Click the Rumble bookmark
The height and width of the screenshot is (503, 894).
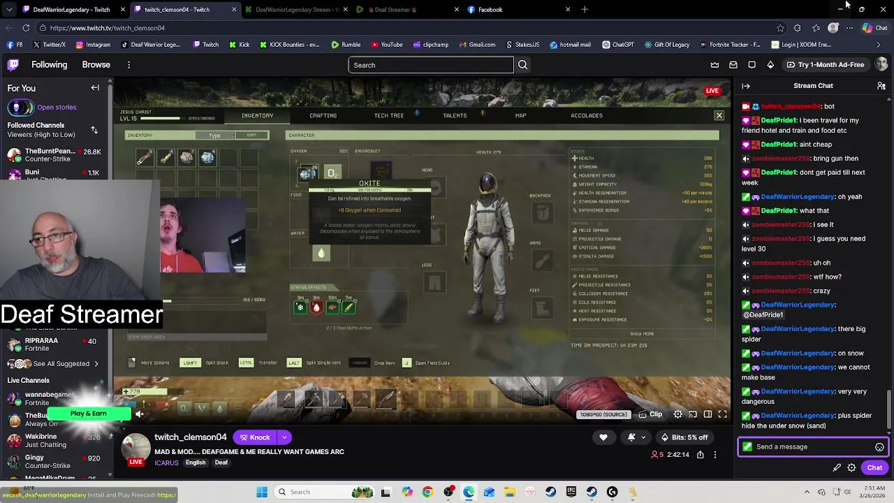346,45
